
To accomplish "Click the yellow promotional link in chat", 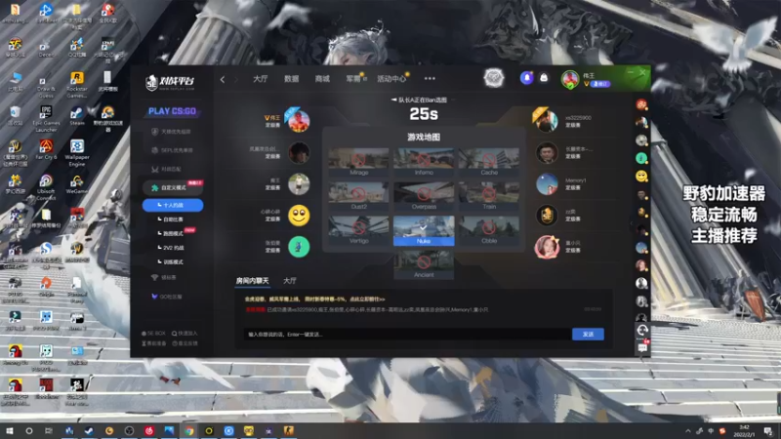I will (314, 299).
